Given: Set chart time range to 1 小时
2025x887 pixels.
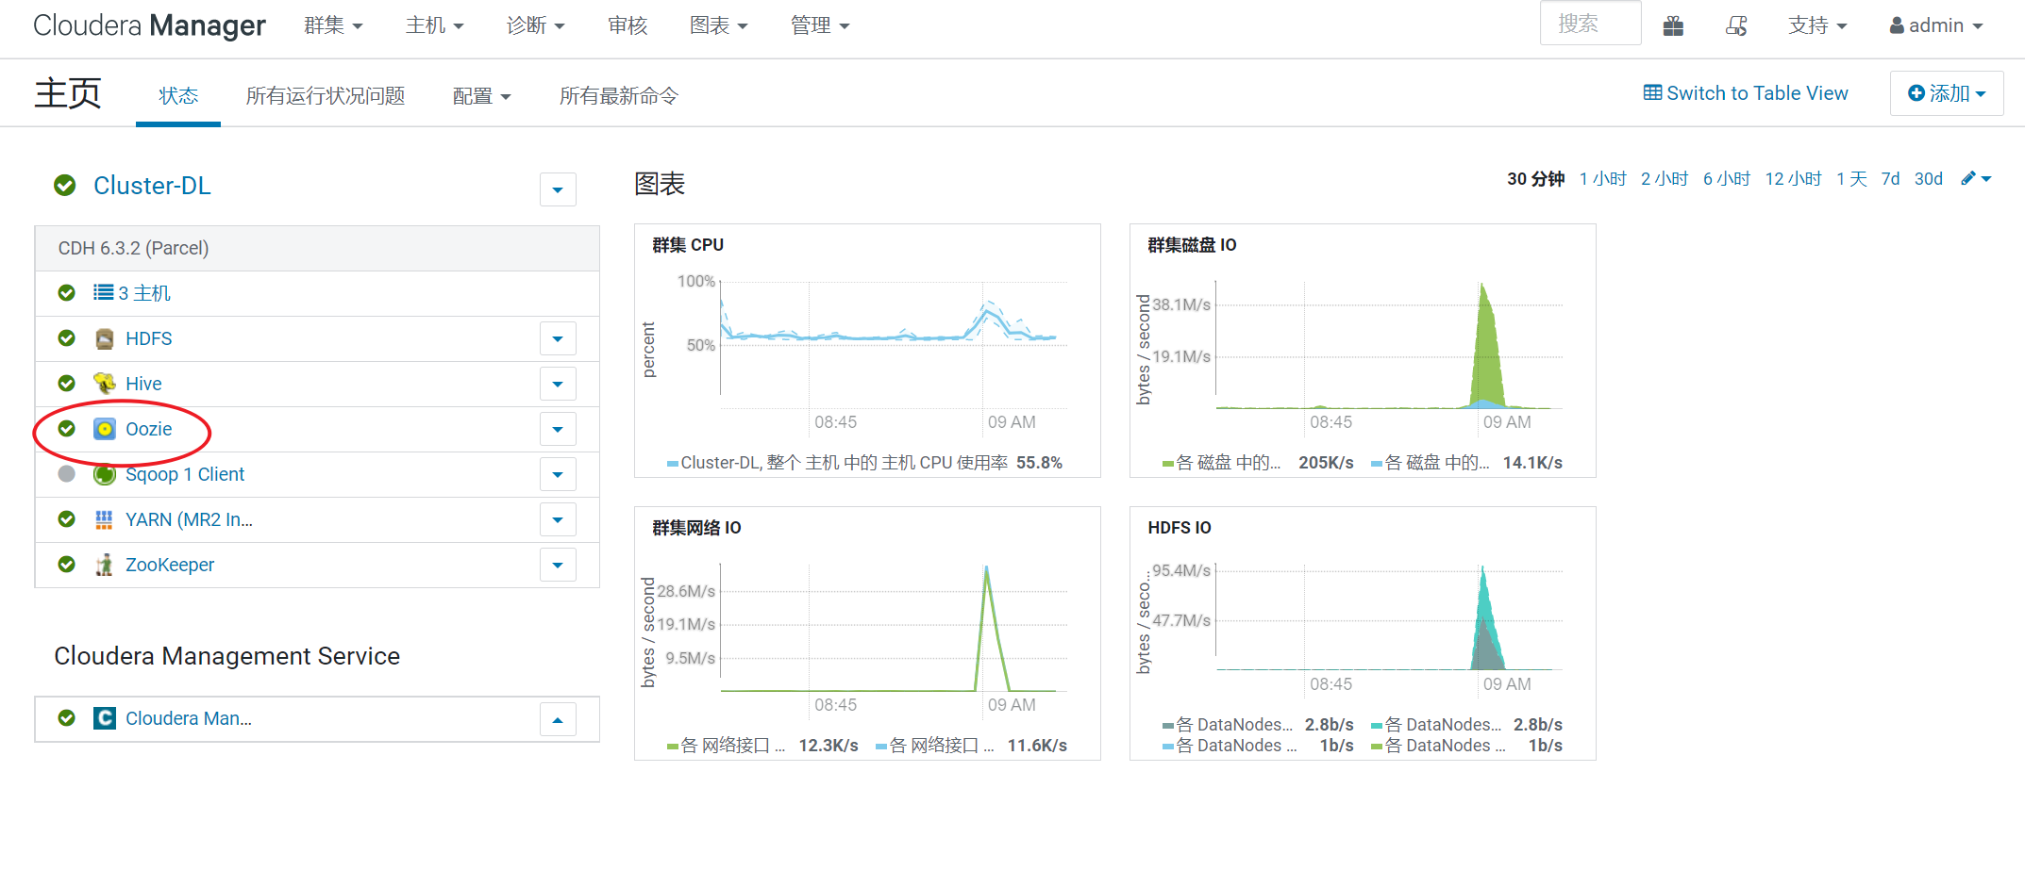Looking at the screenshot, I should point(1603,178).
